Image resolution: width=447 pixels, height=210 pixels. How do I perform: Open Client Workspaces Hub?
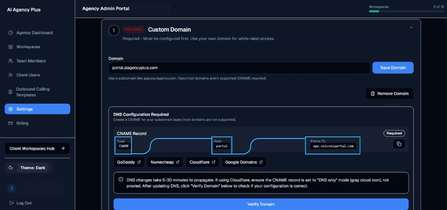[38, 148]
